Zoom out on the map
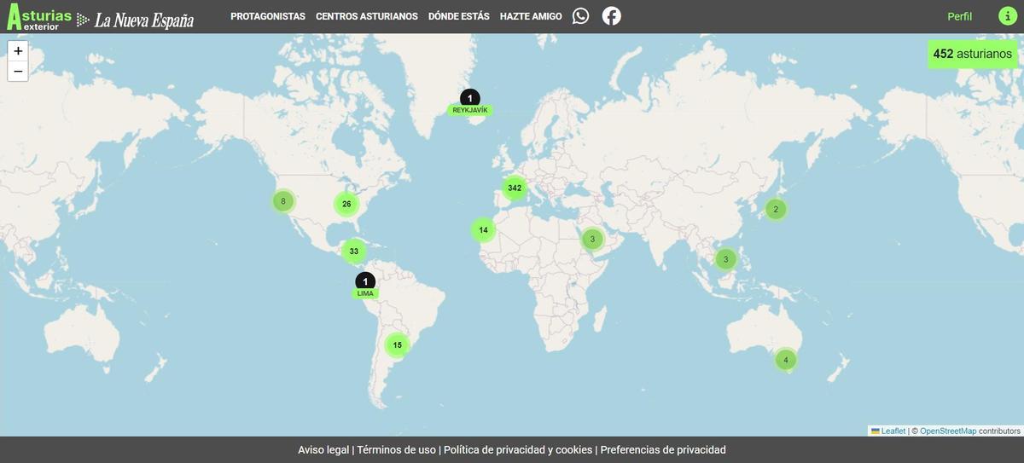 tap(18, 72)
